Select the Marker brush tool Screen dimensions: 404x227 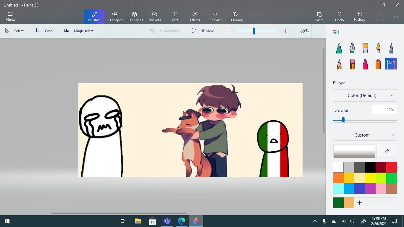coord(339,48)
